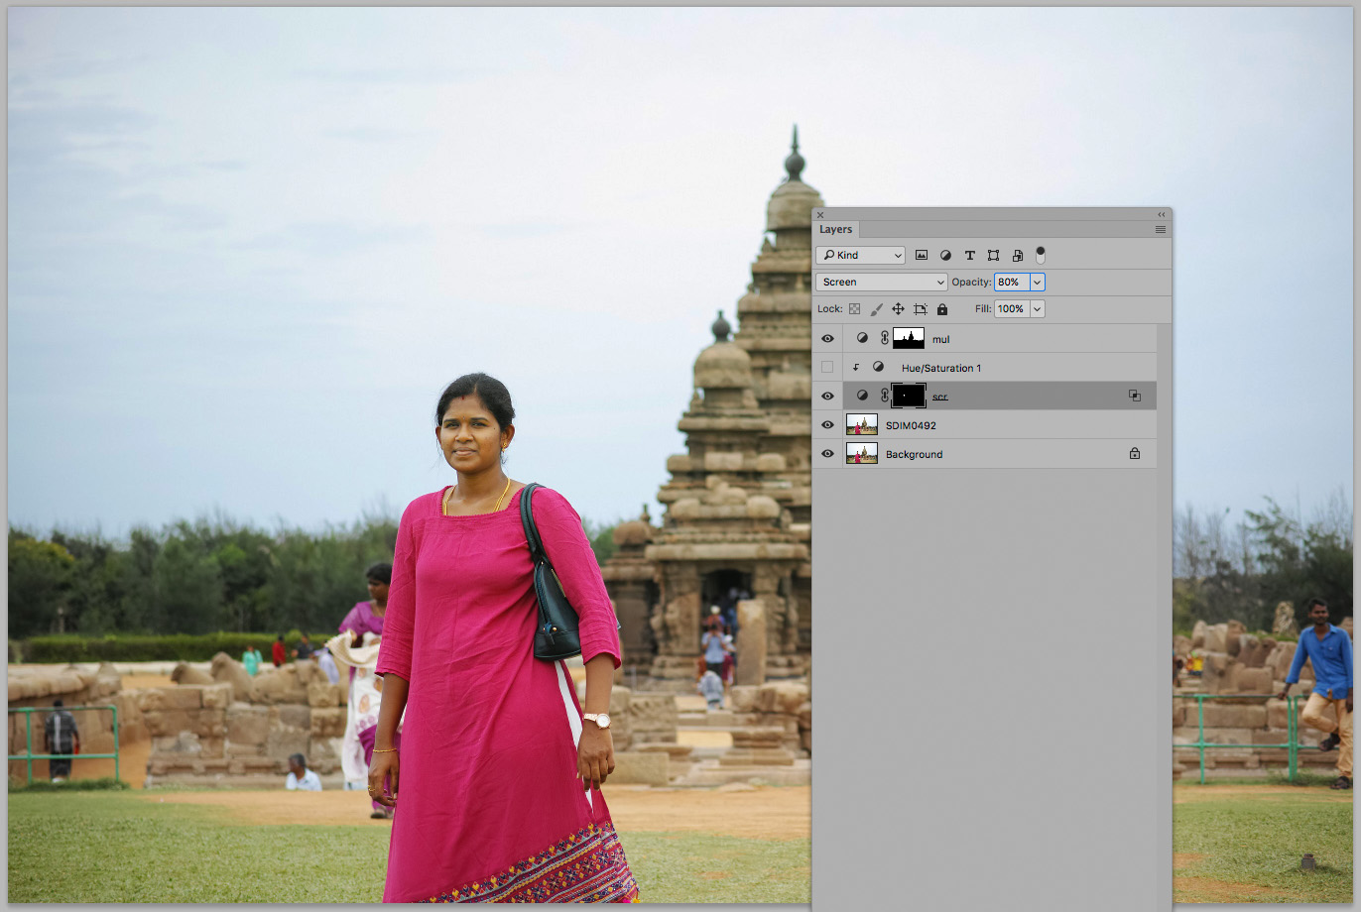
Task: Toggle layer filtering on or off
Action: [1040, 255]
